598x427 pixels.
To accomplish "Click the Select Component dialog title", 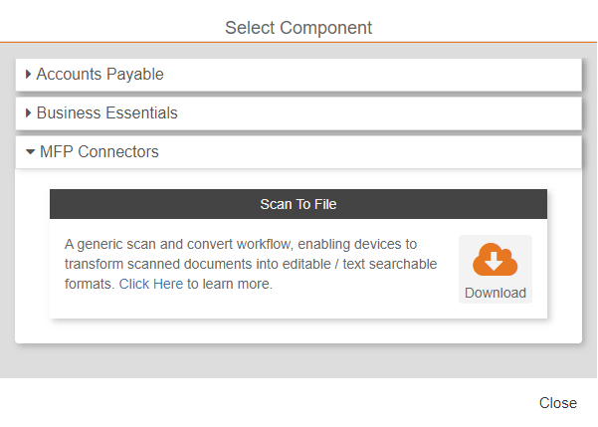I will [299, 28].
